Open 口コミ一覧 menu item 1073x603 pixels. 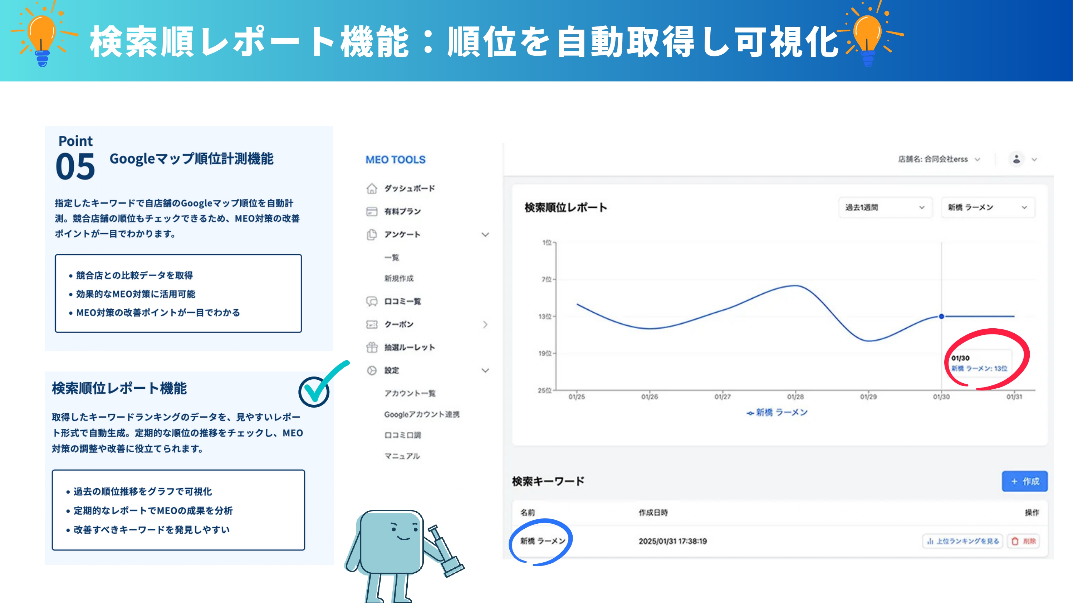pos(402,301)
